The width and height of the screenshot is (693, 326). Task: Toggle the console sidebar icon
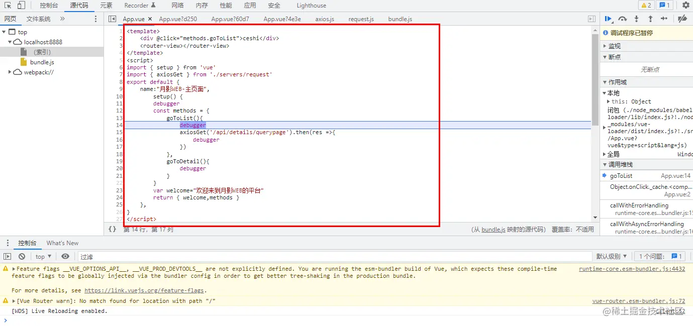click(x=7, y=256)
